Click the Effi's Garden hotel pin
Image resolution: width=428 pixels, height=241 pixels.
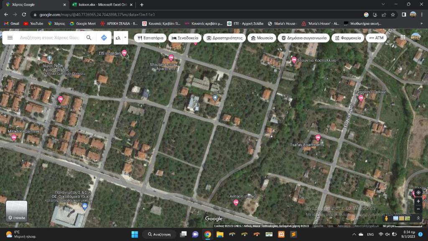[x=124, y=53]
